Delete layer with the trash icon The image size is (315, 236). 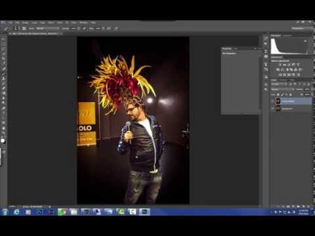click(308, 206)
